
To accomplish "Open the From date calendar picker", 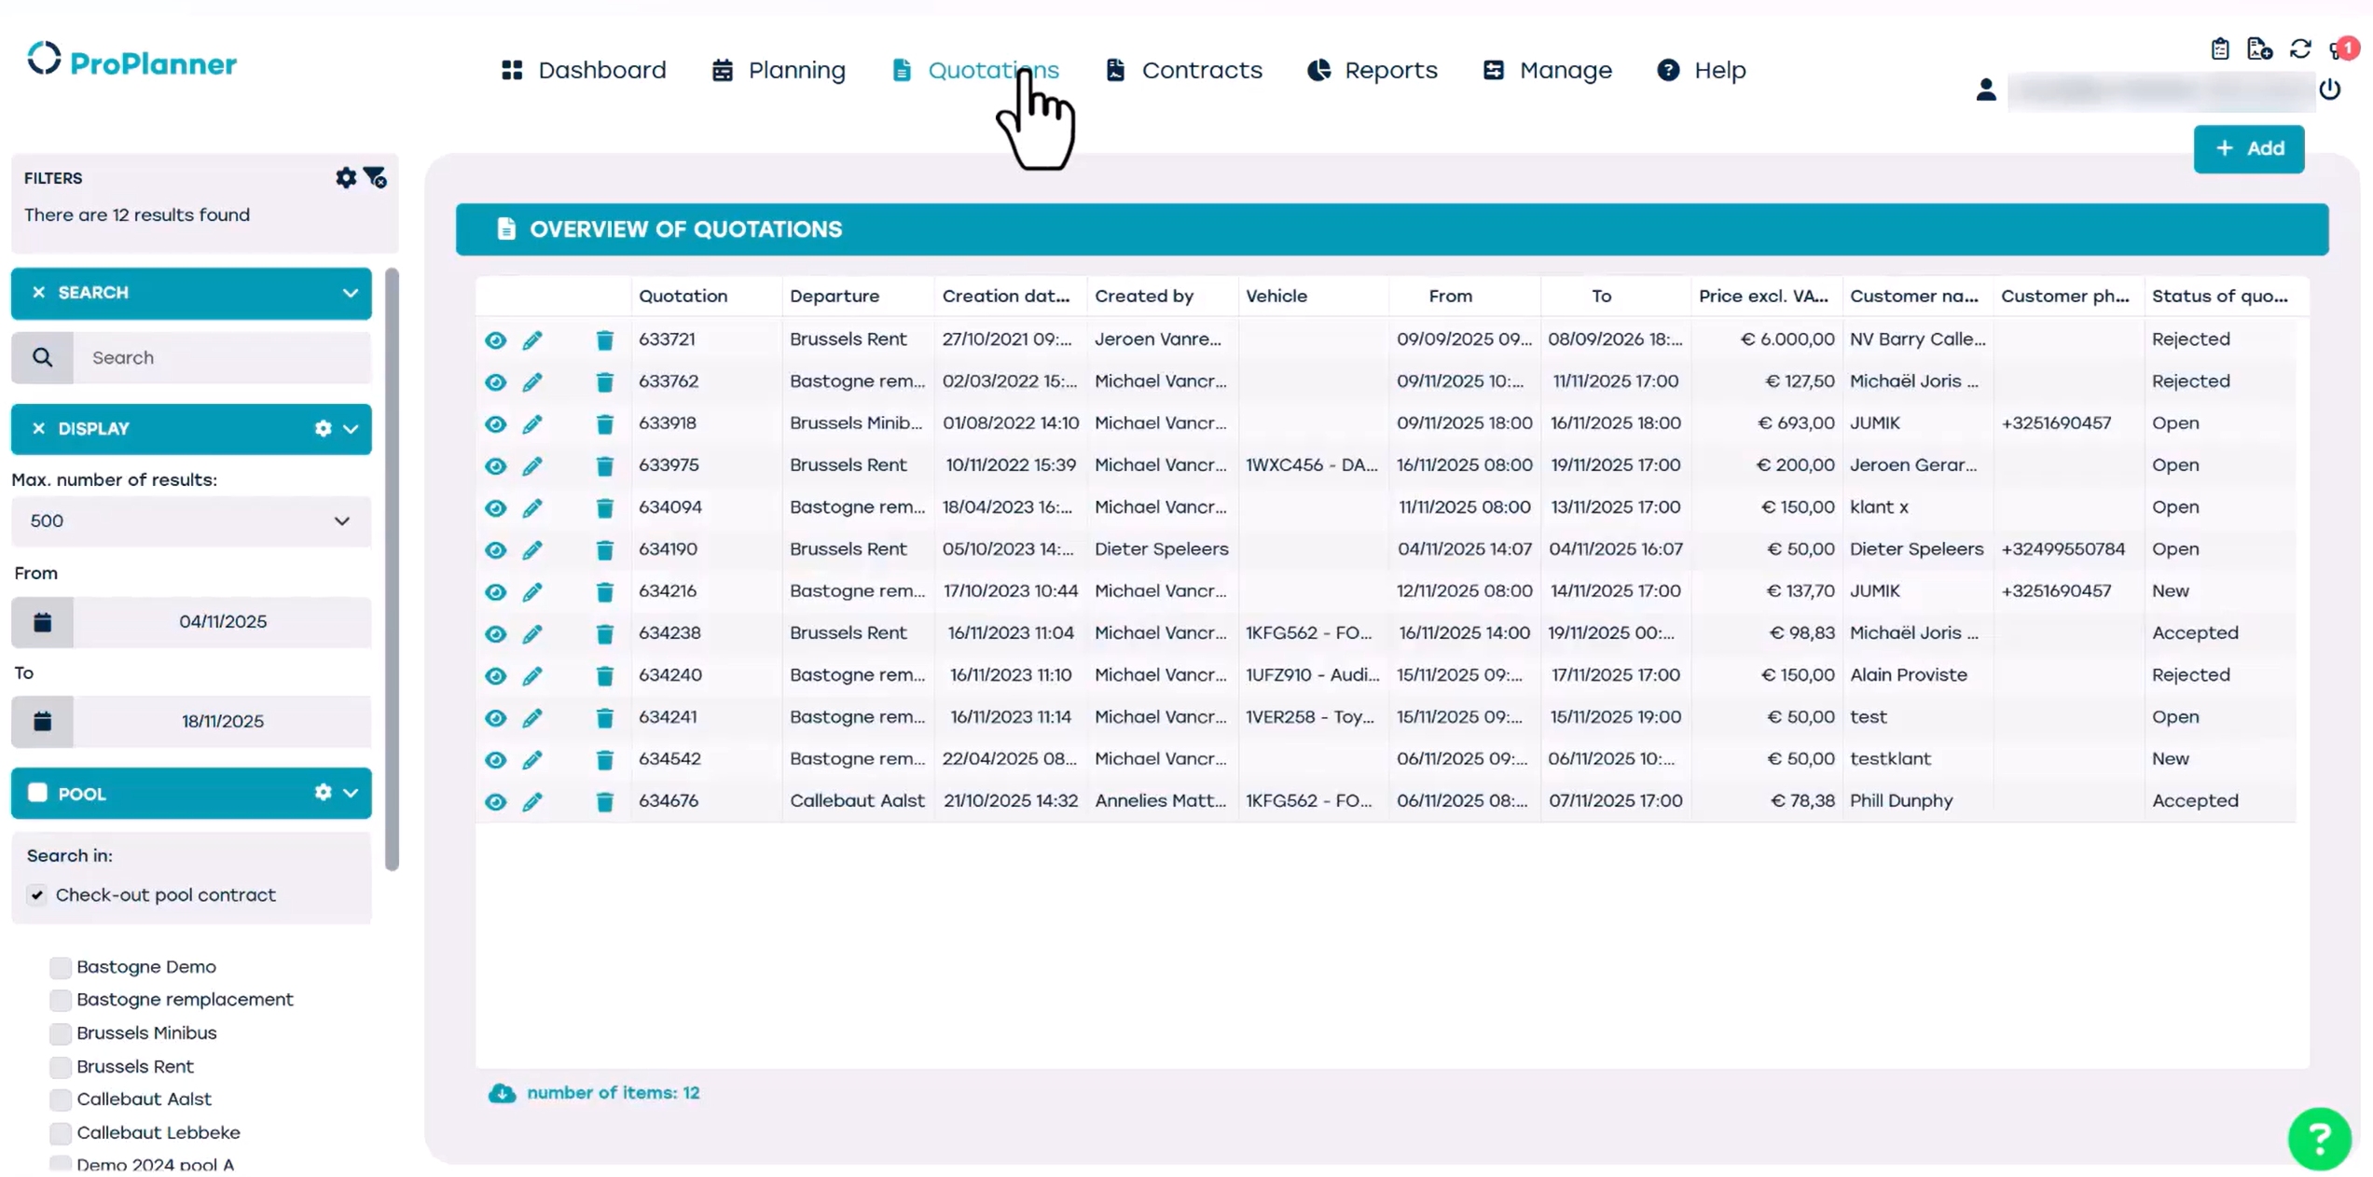I will [43, 622].
